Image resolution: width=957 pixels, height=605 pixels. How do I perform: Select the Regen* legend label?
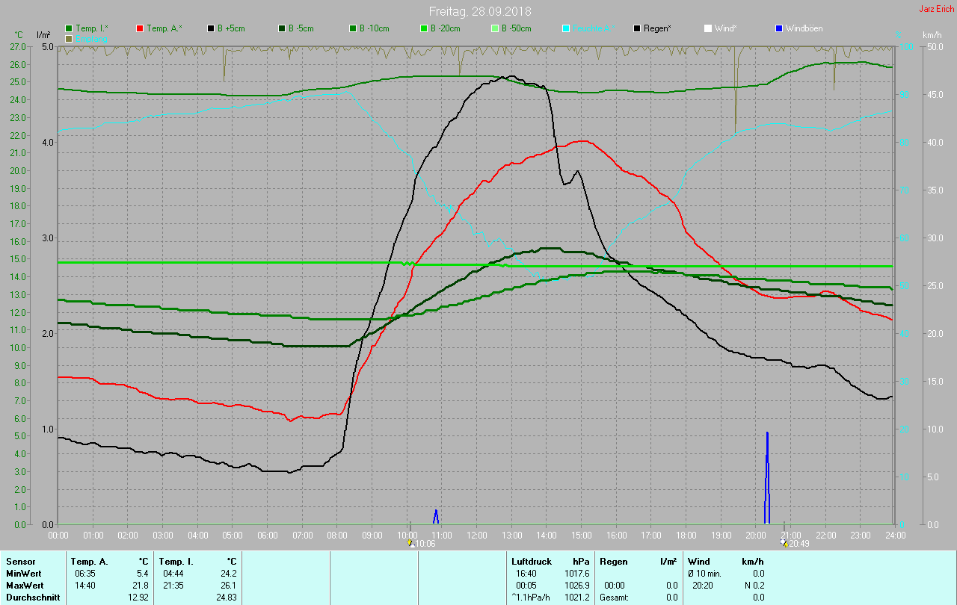coord(657,28)
